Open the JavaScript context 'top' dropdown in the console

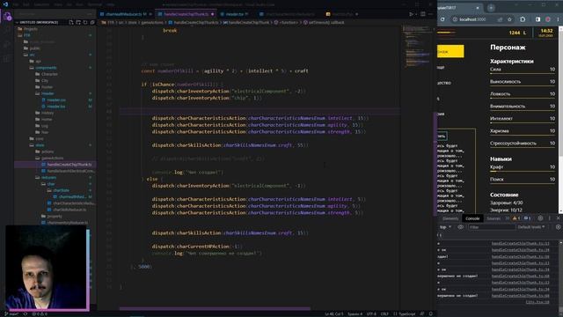point(445,227)
